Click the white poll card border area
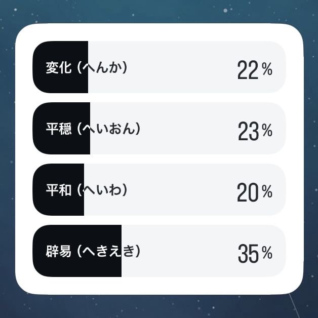Image resolution: width=318 pixels, height=318 pixels. [x=159, y=32]
